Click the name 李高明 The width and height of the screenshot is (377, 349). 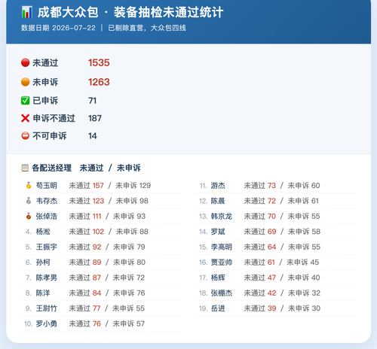point(222,247)
